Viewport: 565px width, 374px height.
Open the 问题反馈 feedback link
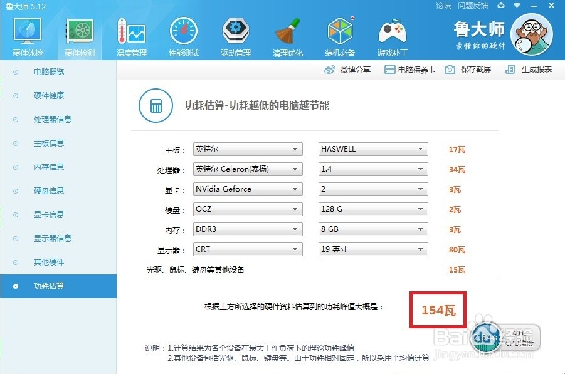(x=473, y=6)
